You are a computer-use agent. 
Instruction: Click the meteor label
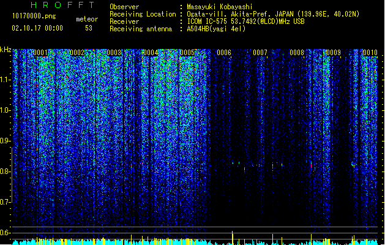click(87, 19)
